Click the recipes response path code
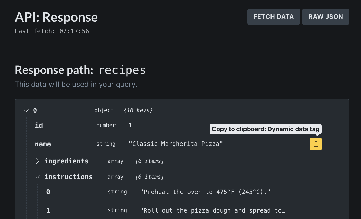 [x=122, y=70]
